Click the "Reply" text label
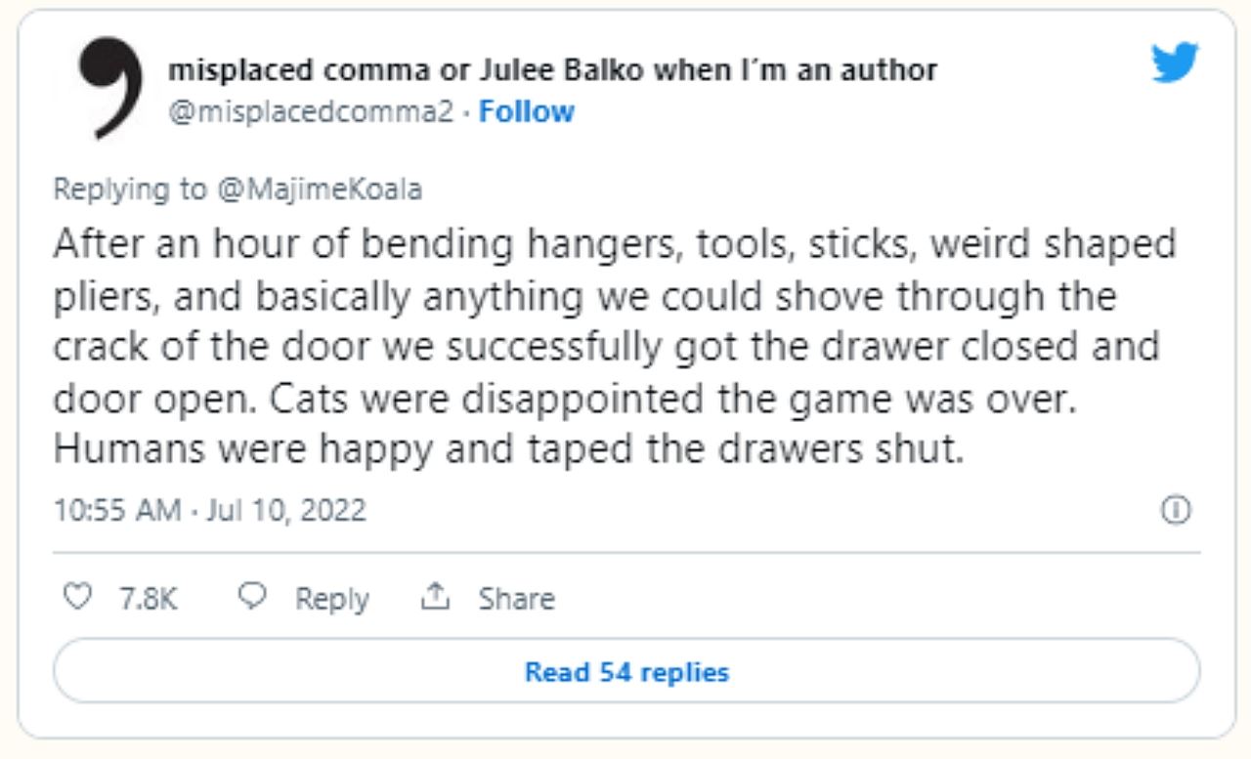Screen dimensions: 1251x759 coord(332,598)
